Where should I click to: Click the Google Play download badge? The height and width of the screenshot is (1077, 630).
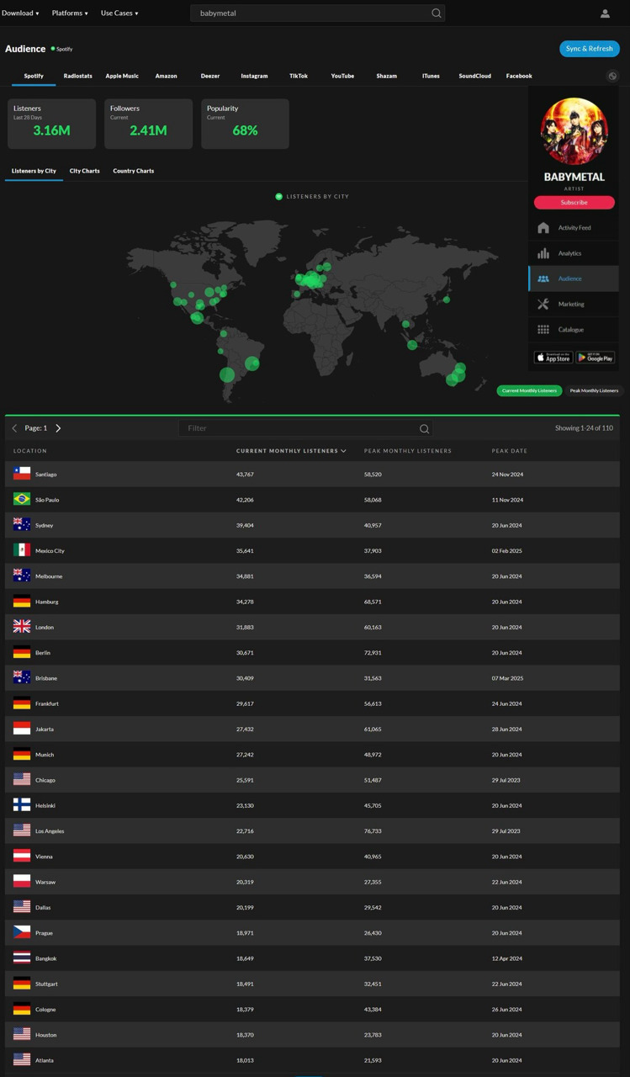[x=595, y=358]
